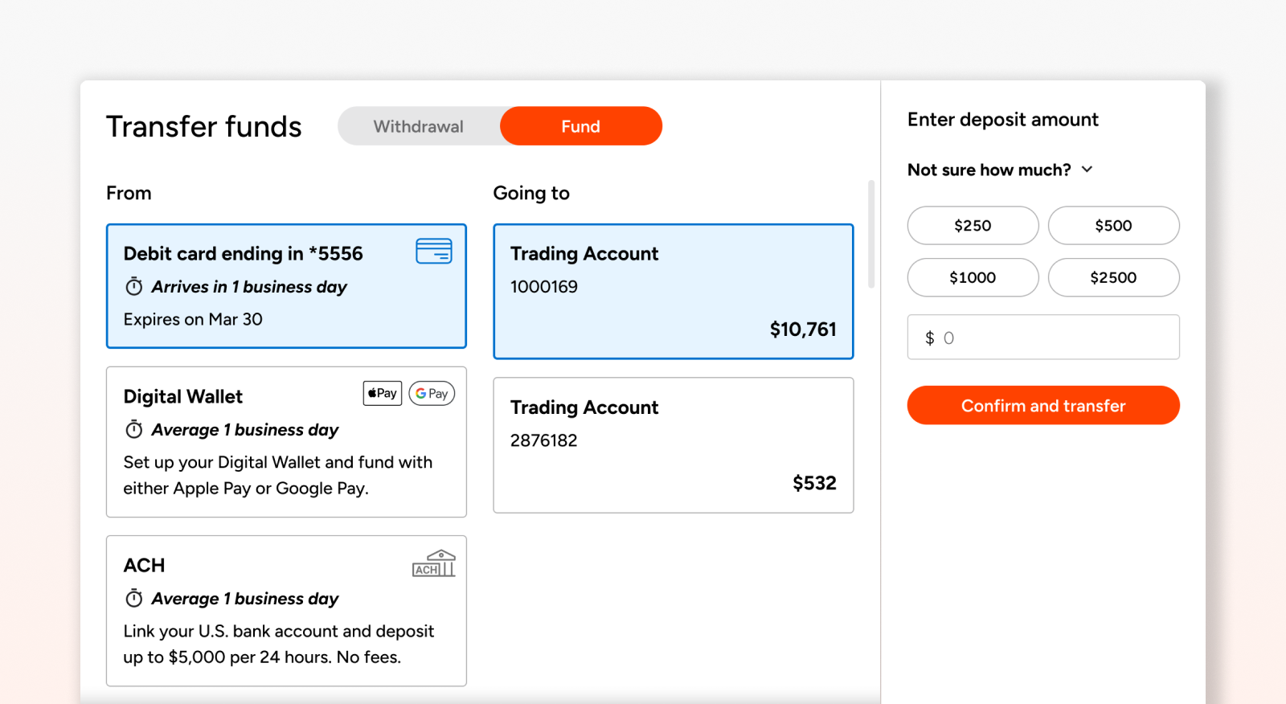Click the ACH bank icon
This screenshot has height=704, width=1286.
tap(434, 563)
